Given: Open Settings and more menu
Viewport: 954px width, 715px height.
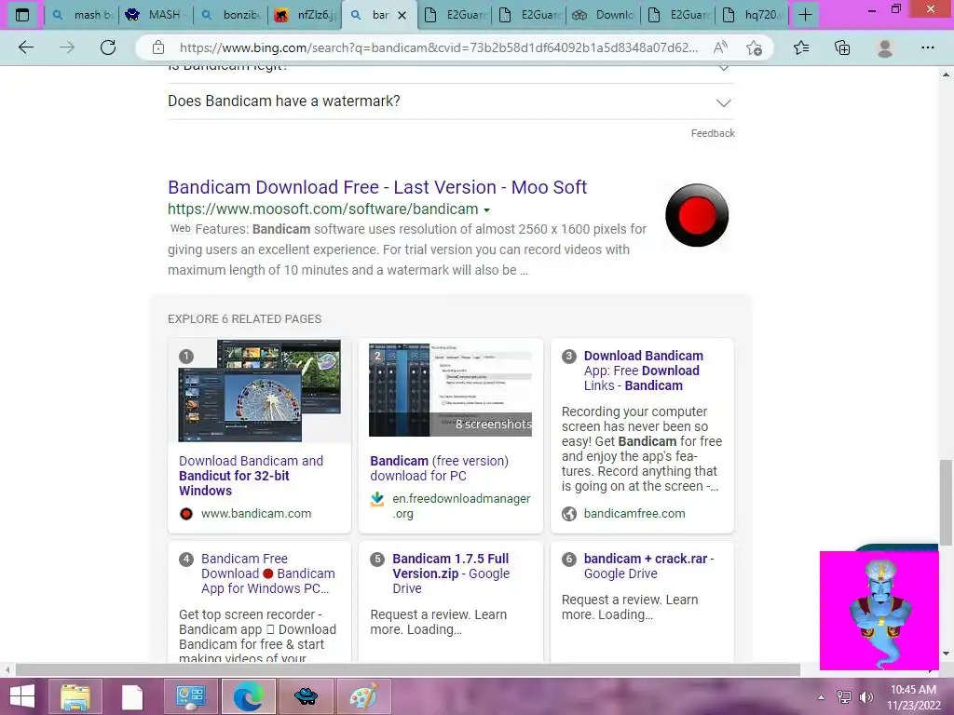Looking at the screenshot, I should pyautogui.click(x=927, y=47).
